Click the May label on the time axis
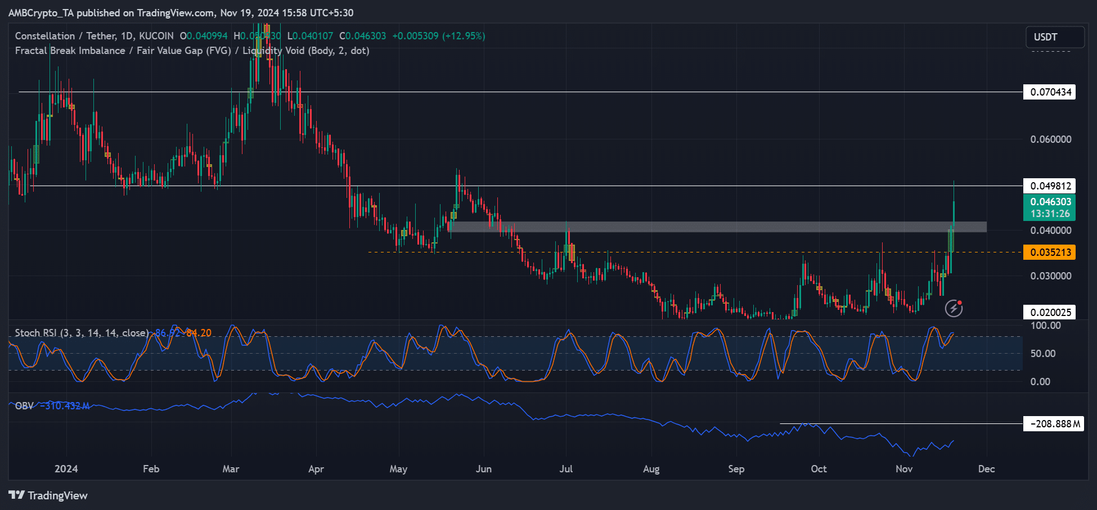Image resolution: width=1097 pixels, height=510 pixels. (x=398, y=469)
